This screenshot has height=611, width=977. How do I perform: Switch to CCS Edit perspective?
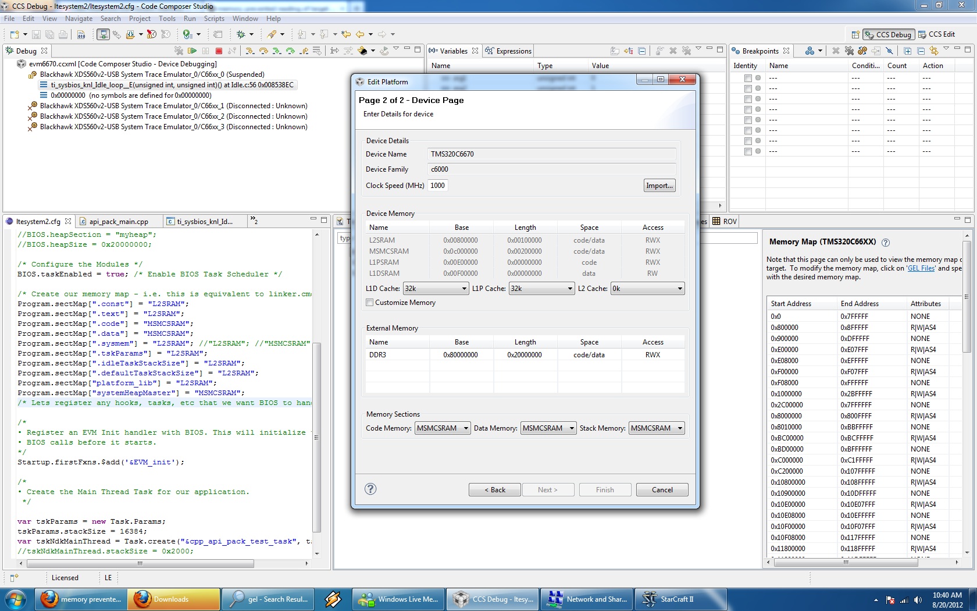point(937,34)
